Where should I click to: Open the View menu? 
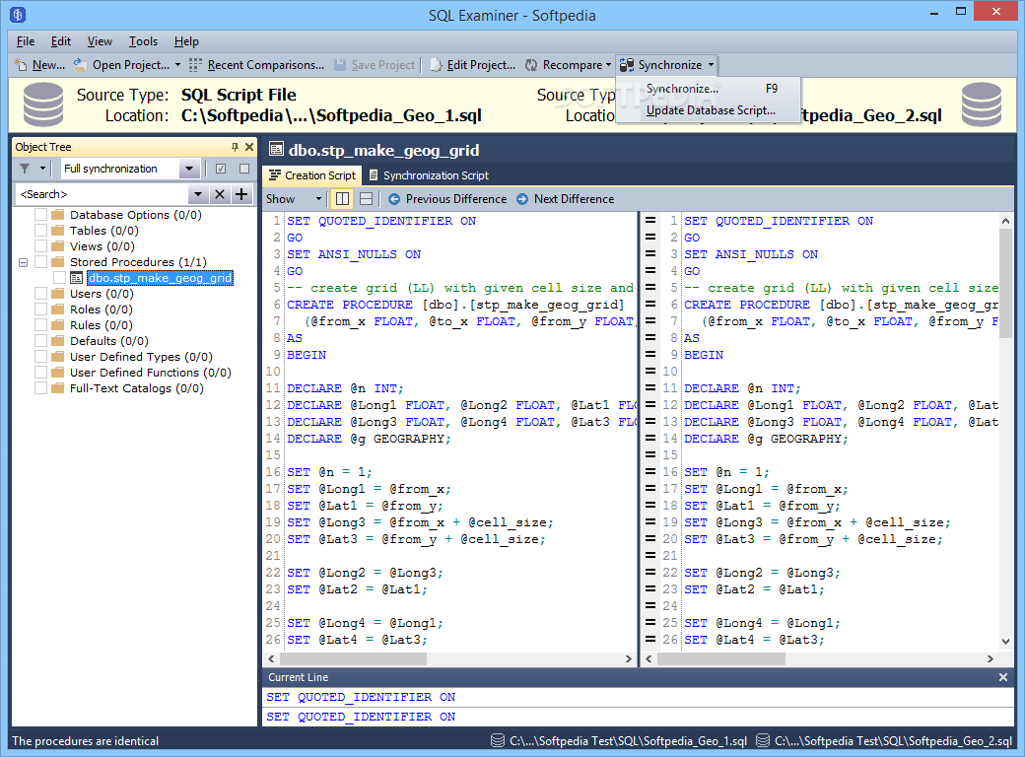tap(100, 41)
